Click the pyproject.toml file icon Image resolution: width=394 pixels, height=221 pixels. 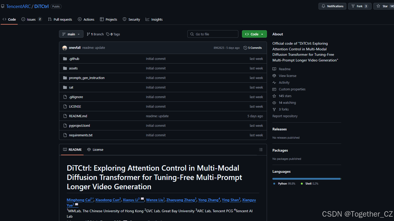[65, 125]
